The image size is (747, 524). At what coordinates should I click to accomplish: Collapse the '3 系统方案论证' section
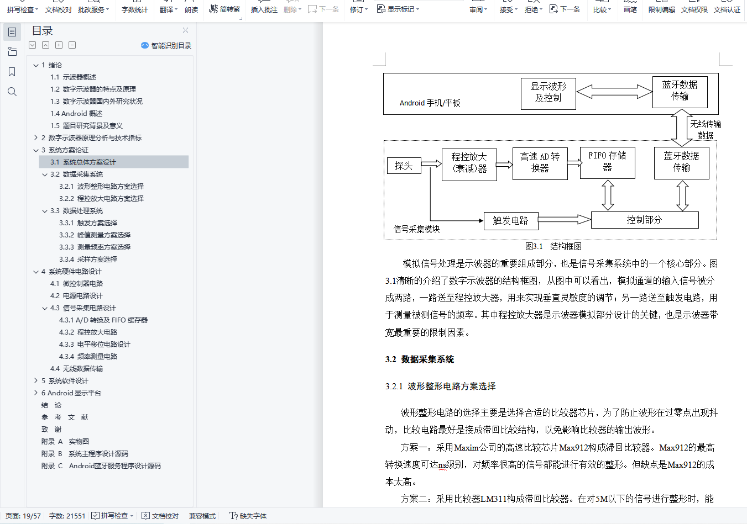point(36,150)
